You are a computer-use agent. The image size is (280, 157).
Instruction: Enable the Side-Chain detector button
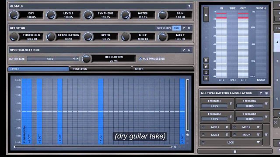[x=164, y=28]
